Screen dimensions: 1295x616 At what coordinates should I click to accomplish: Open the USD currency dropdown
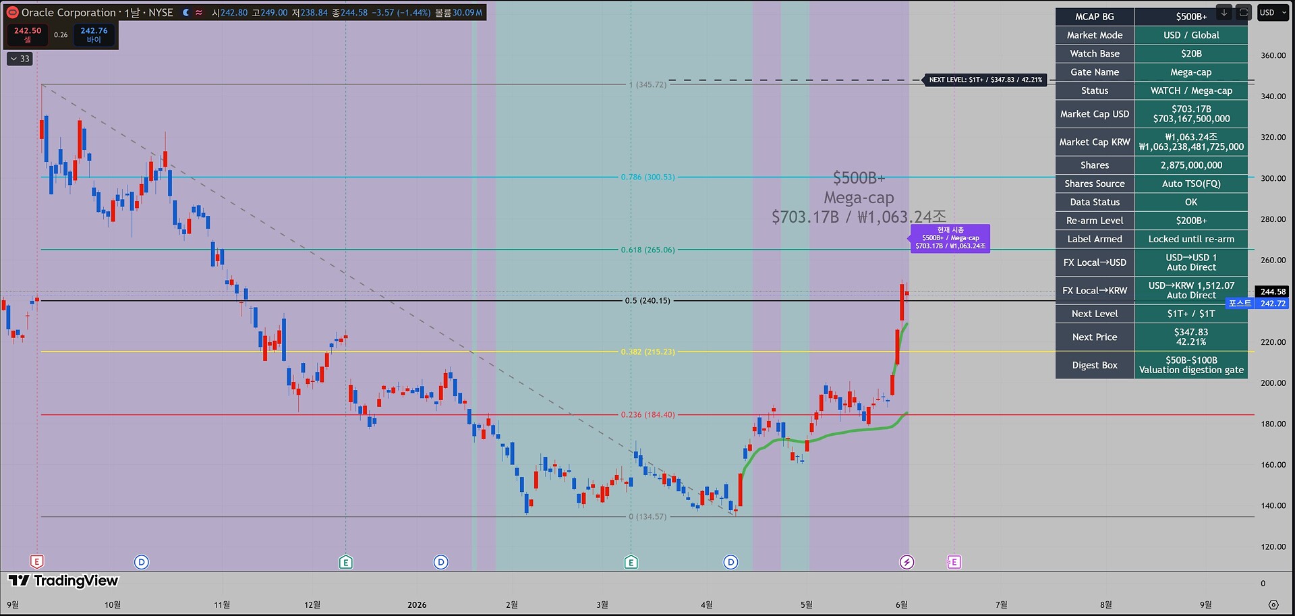1273,12
